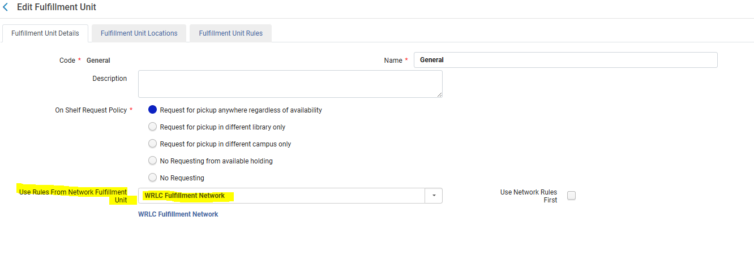Click inside the Description text area
The height and width of the screenshot is (272, 754).
(290, 84)
